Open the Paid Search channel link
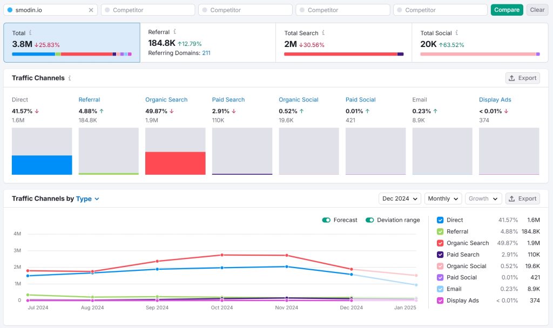Viewport: 553px width, 328px height. pyautogui.click(x=228, y=100)
